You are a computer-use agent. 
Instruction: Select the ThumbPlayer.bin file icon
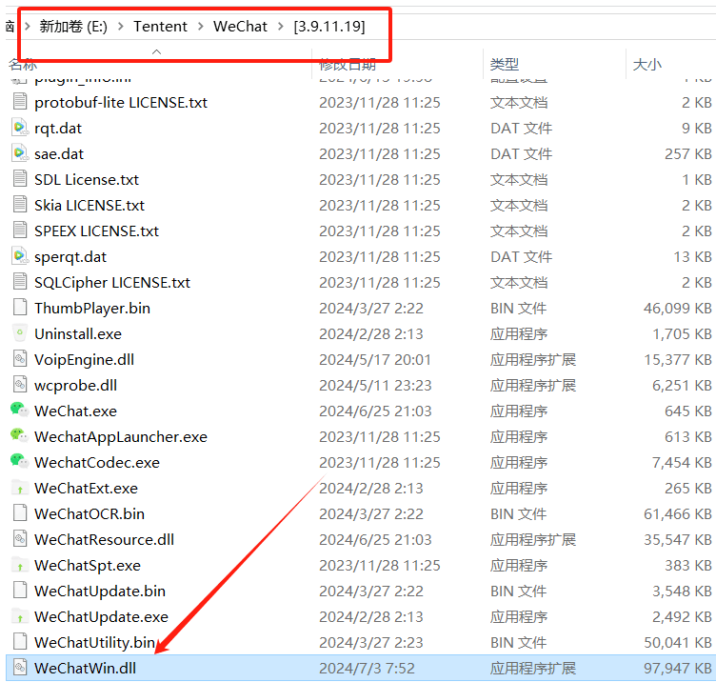coord(19,308)
